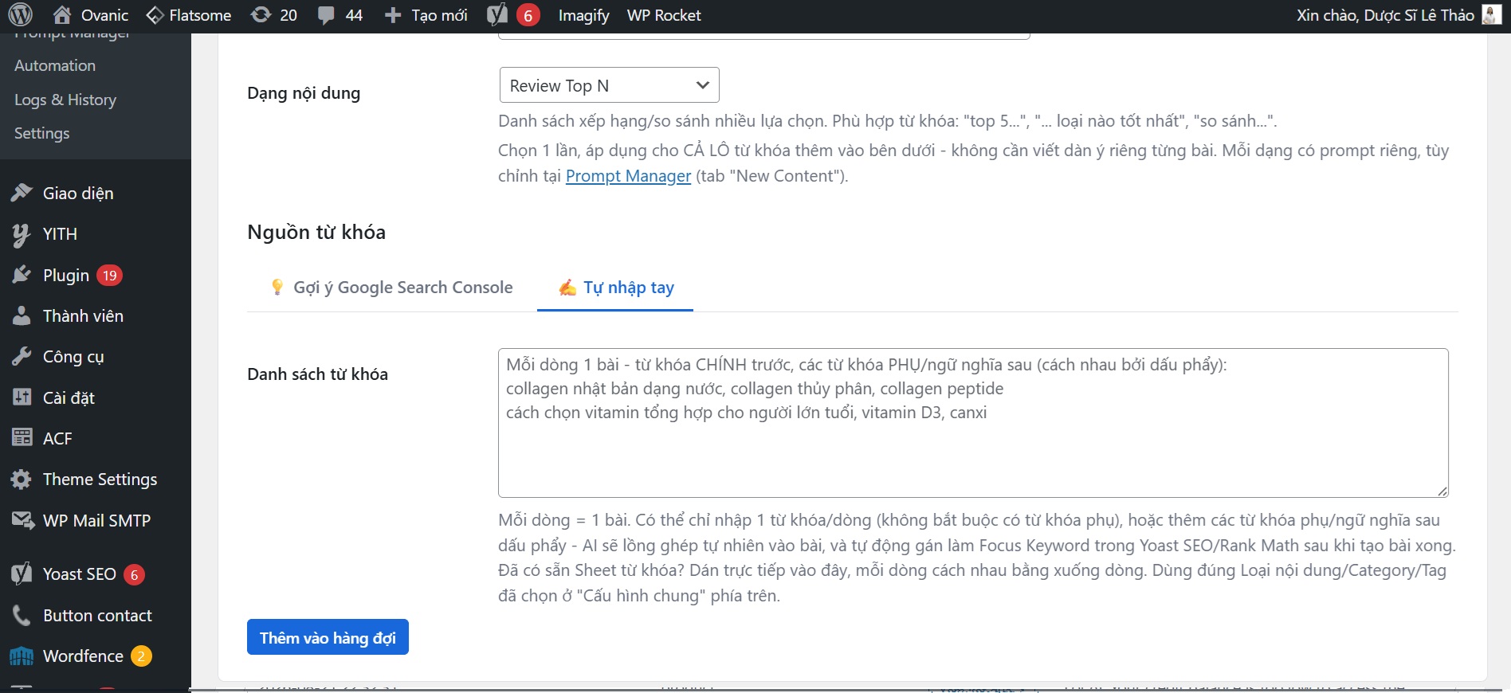This screenshot has width=1511, height=693.
Task: Click the user avatar in top right
Action: (x=1492, y=15)
